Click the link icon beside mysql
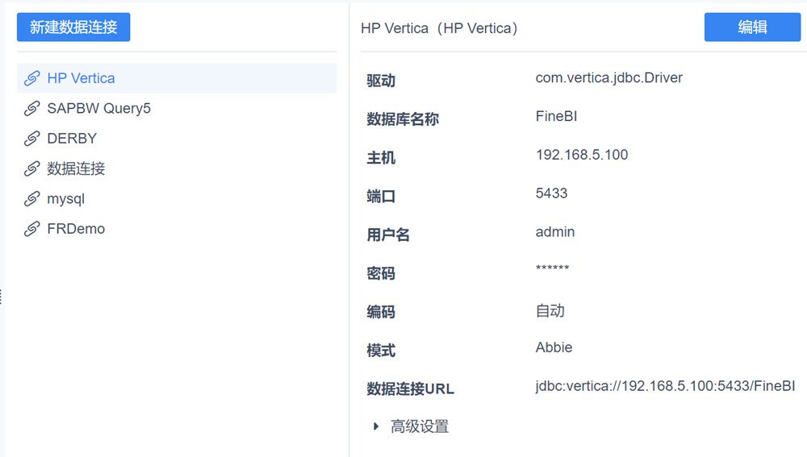Screen dimensions: 807x457 [32, 198]
